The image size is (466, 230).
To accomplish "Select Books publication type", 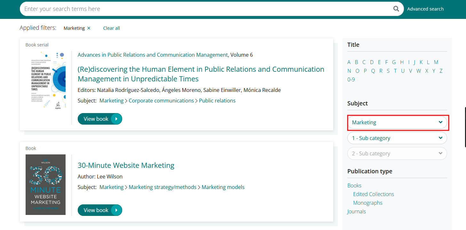I will (354, 185).
